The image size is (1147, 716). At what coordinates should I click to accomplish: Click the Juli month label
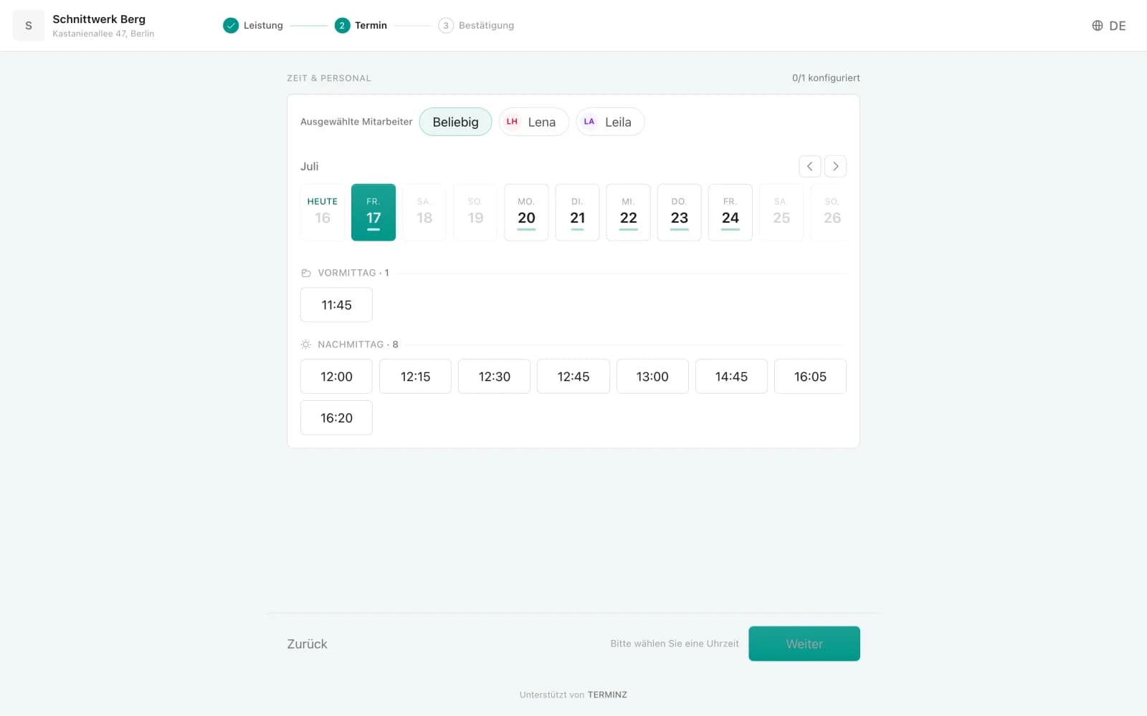[x=309, y=166]
